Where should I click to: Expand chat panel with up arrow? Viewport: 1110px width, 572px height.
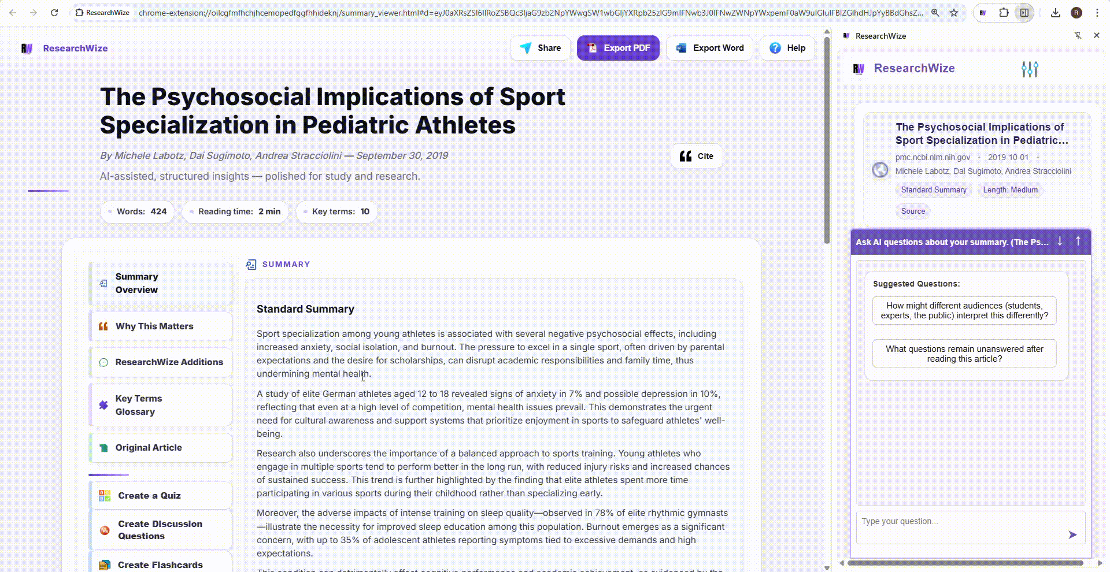[x=1078, y=242]
